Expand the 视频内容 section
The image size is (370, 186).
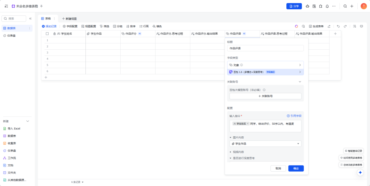[x=231, y=152]
